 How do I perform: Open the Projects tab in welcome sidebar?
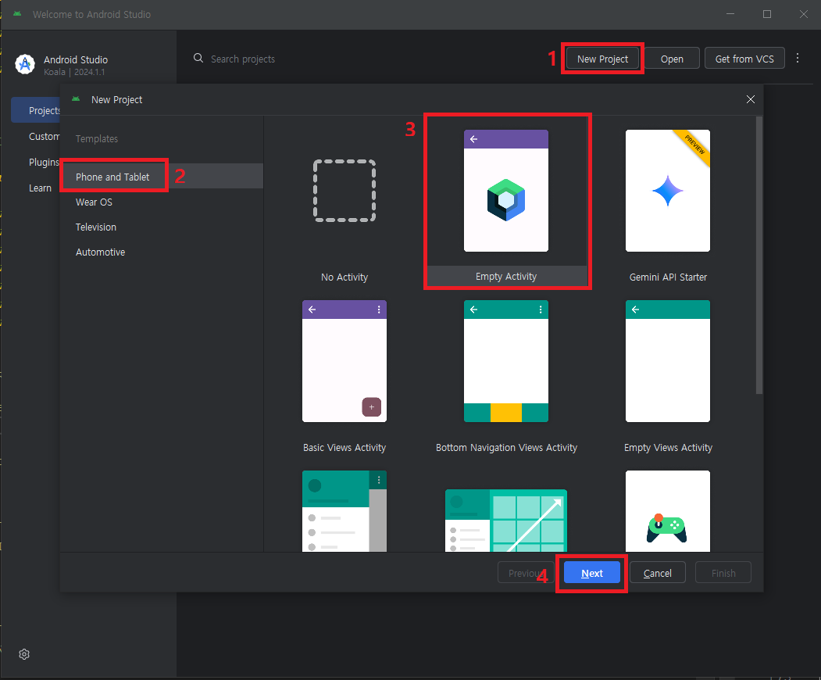point(36,110)
